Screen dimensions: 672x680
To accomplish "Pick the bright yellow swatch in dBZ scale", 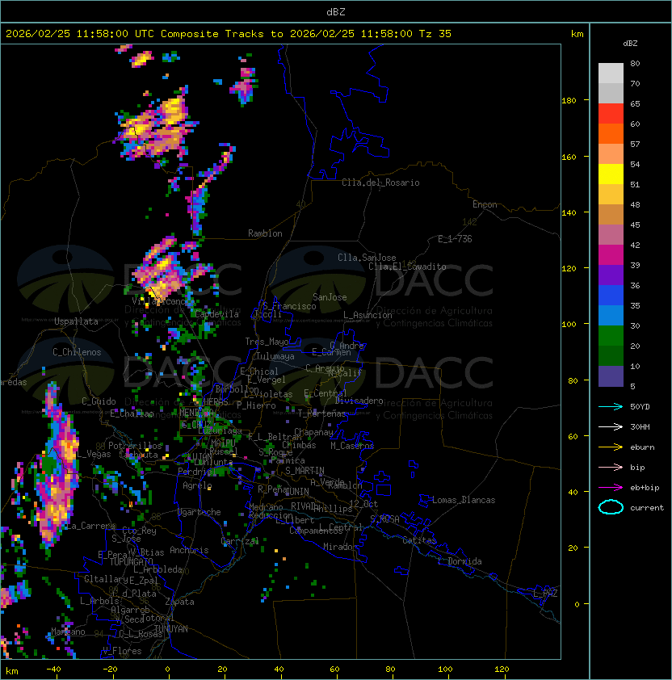I will tap(611, 174).
